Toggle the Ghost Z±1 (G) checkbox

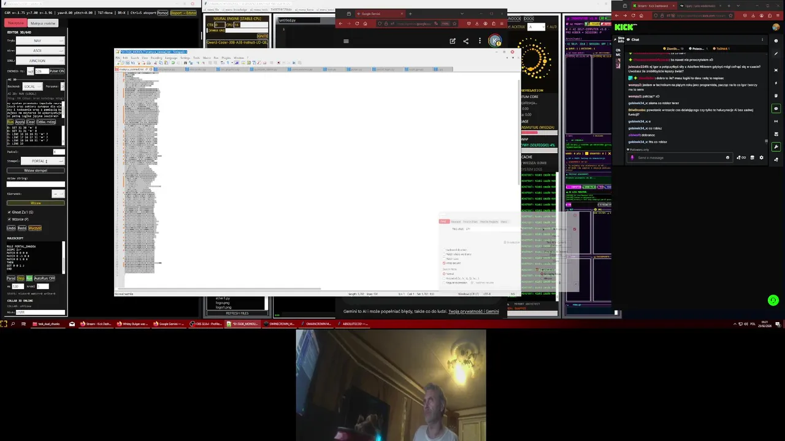(x=9, y=212)
